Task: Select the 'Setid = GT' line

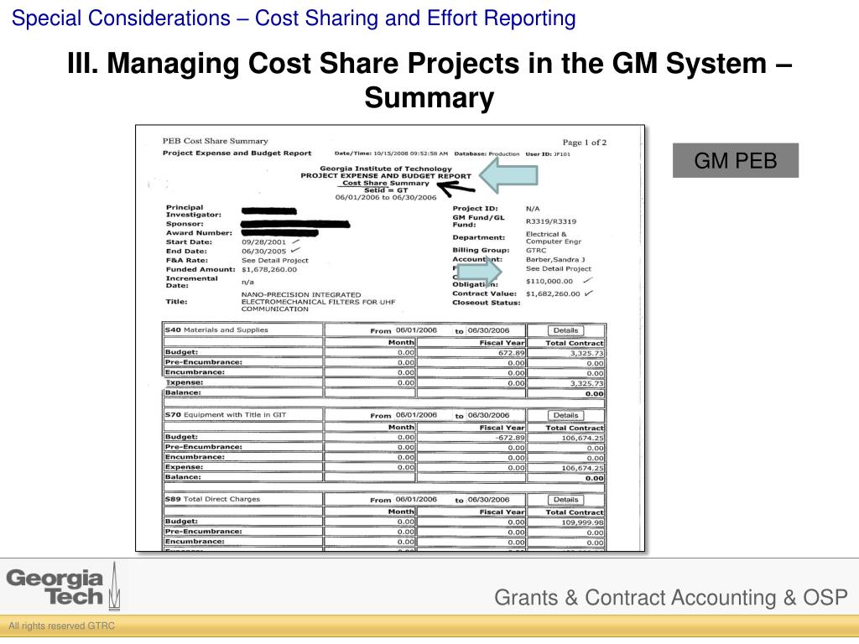Action: [386, 190]
